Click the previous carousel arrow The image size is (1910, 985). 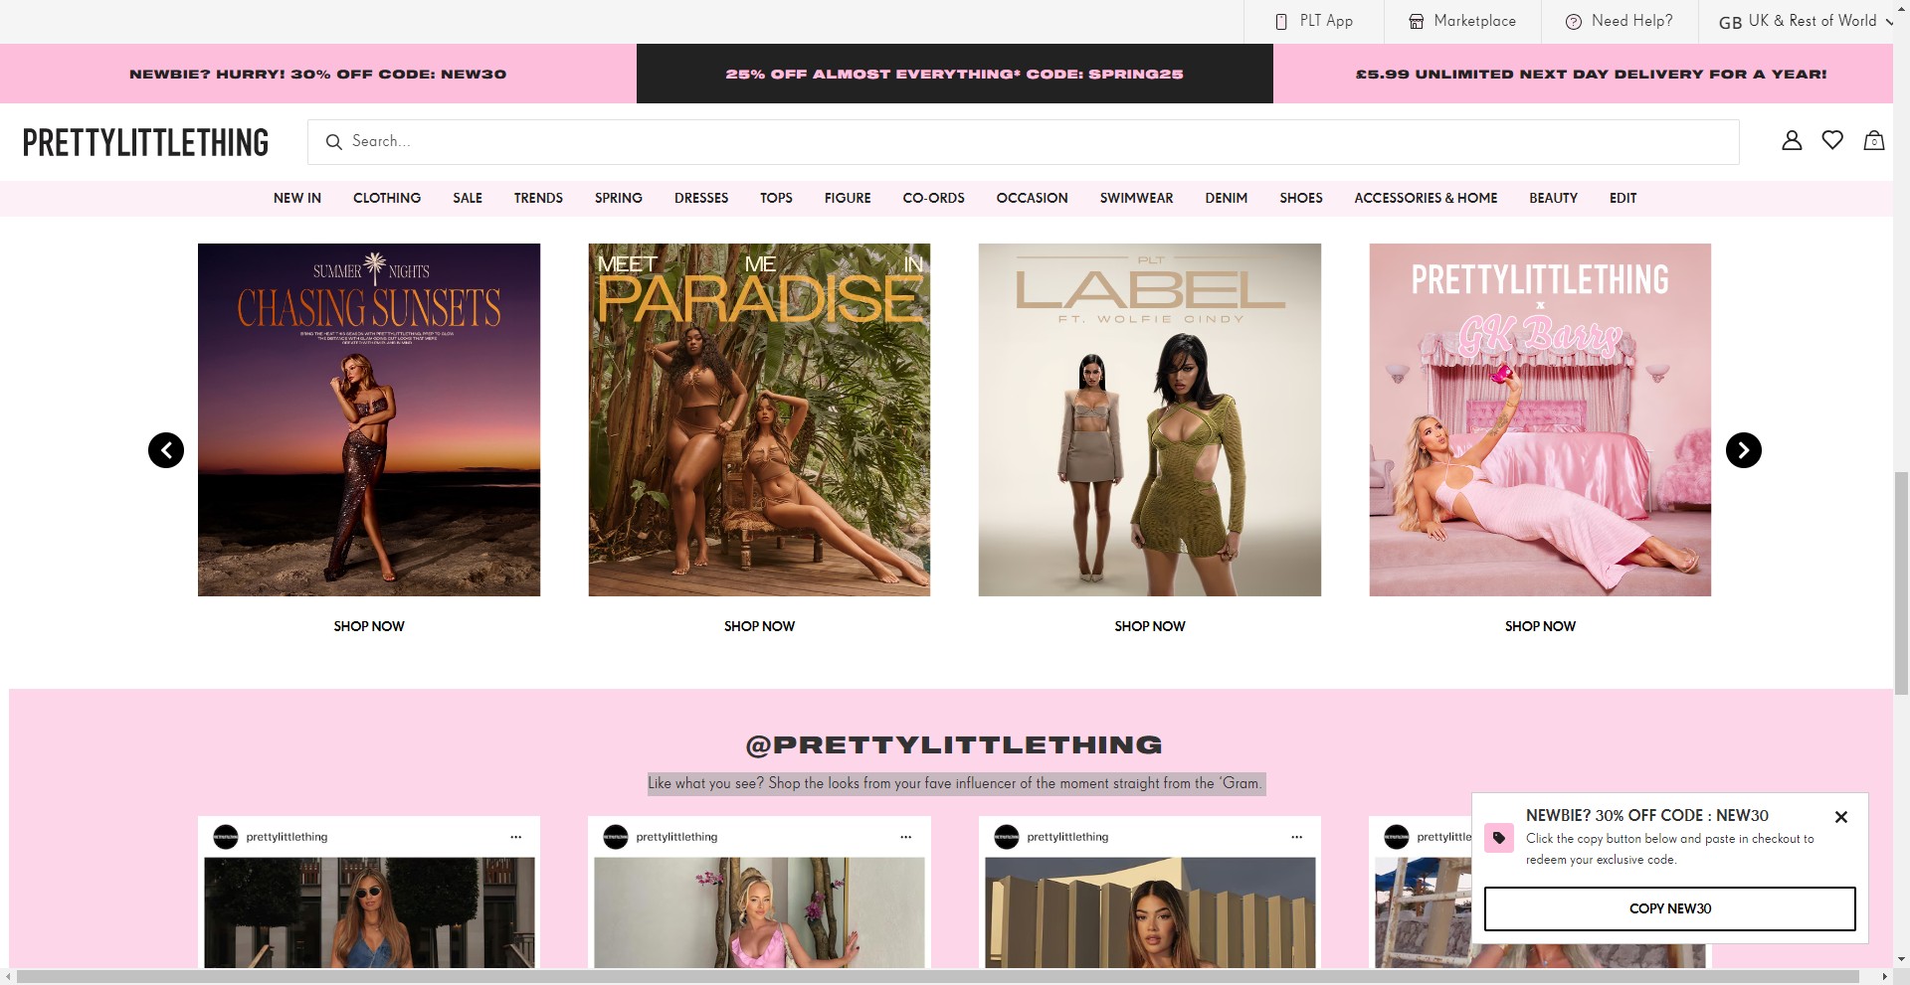166,450
